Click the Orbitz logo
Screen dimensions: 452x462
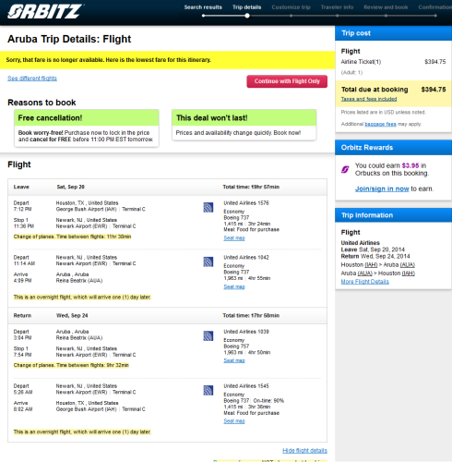45,12
